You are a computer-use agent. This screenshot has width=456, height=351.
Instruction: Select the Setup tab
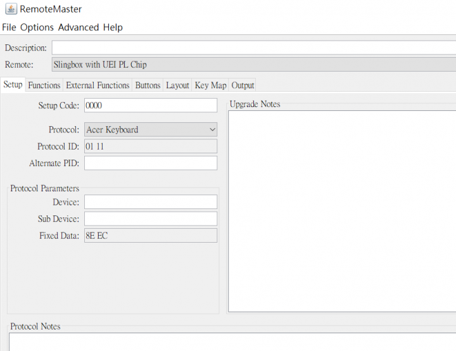[13, 85]
